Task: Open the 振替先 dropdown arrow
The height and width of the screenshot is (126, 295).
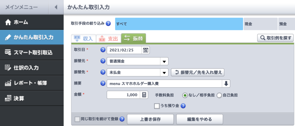Action: [164, 73]
